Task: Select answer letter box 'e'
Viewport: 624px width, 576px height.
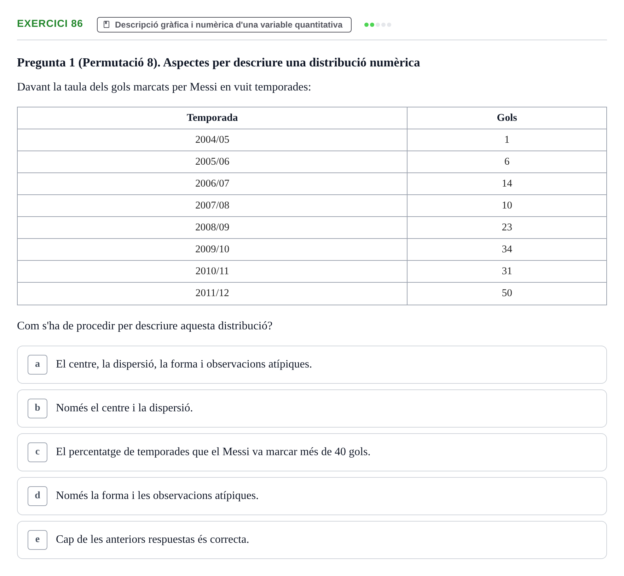Action: 37,540
